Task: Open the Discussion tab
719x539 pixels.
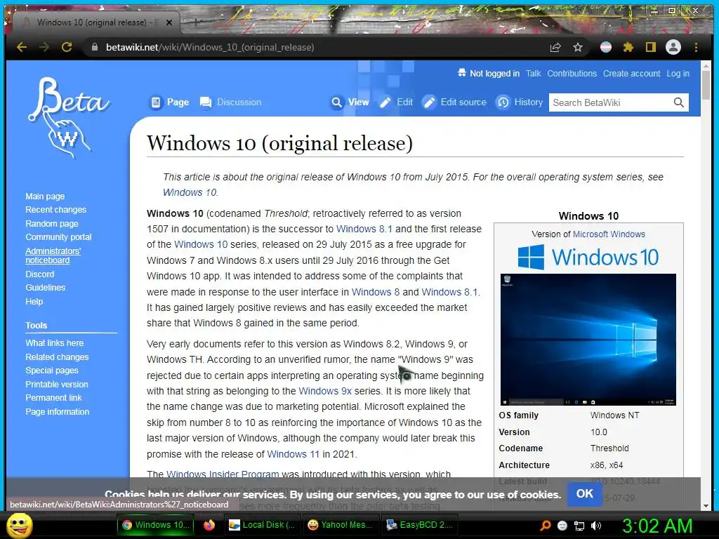Action: tap(230, 102)
